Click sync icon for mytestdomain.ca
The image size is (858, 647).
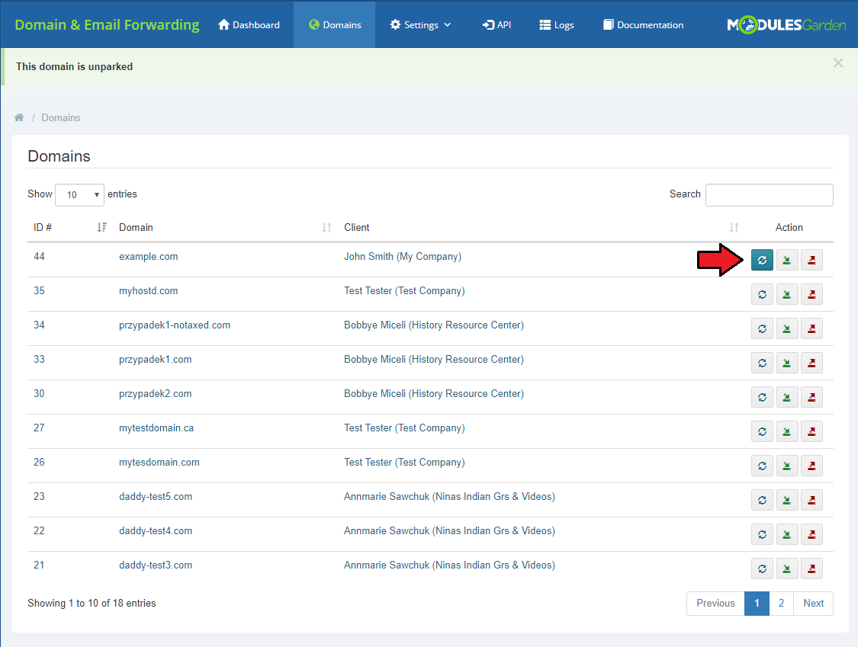coord(762,431)
